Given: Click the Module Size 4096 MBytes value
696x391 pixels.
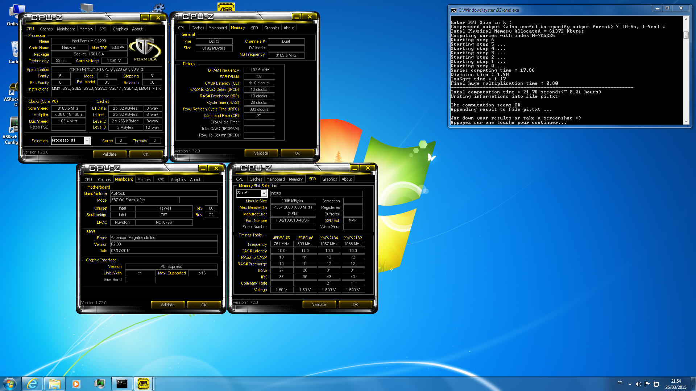Looking at the screenshot, I should coord(293,201).
